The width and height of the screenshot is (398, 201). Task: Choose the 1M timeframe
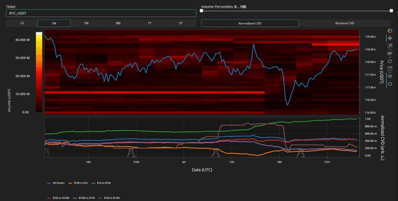coord(86,23)
